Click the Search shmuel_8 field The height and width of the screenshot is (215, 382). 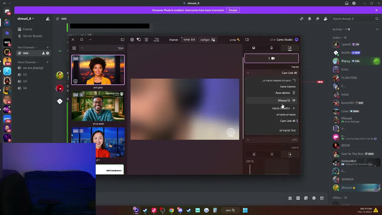(355, 19)
